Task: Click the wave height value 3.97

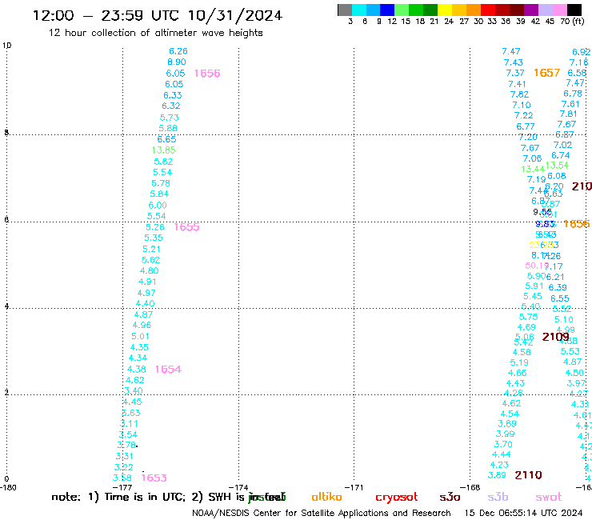Action: click(577, 383)
